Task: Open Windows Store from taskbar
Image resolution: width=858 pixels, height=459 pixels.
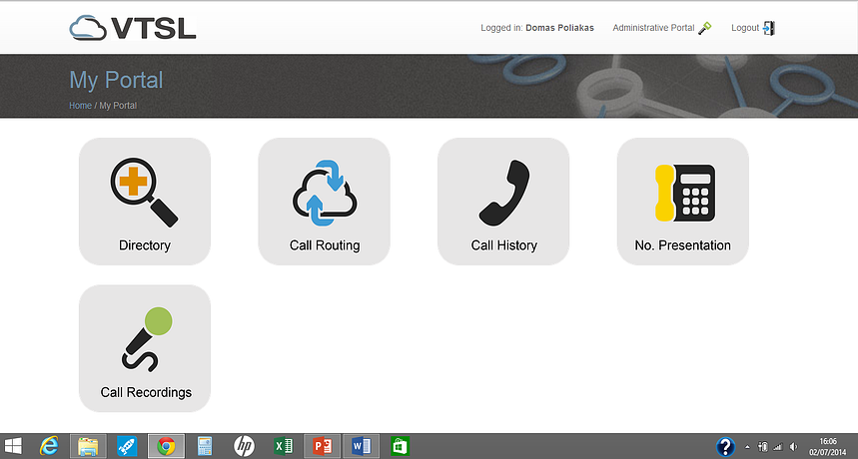Action: (x=400, y=446)
